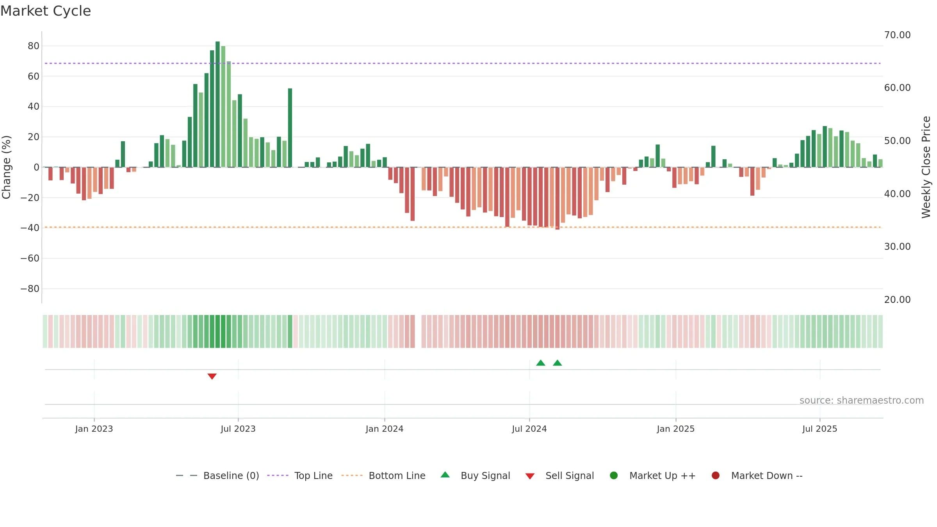Toggle the Sell Signal legend entry
This screenshot has width=937, height=527.
[x=559, y=475]
